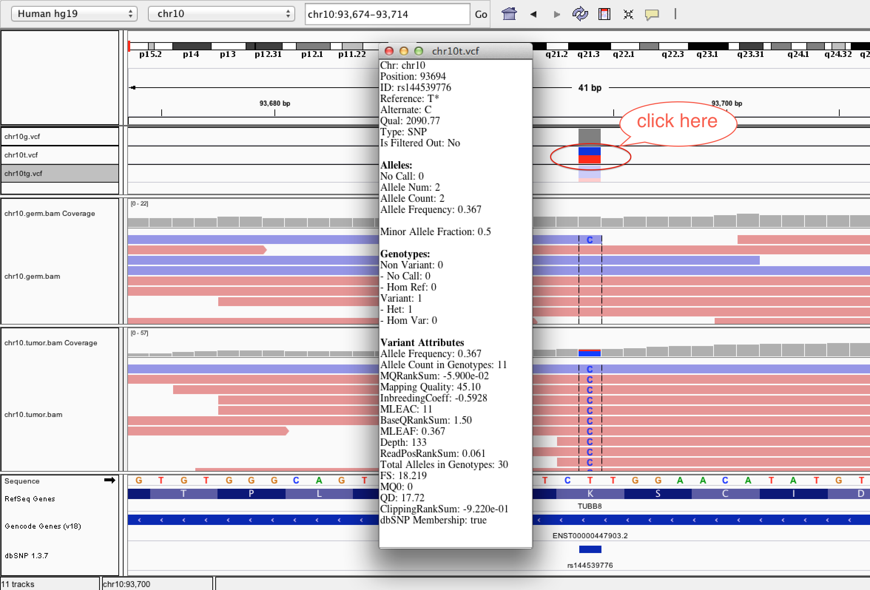Screen dimensions: 870x590
Task: Click the dbSNP feature rs144539776 blue bar
Action: [x=590, y=549]
